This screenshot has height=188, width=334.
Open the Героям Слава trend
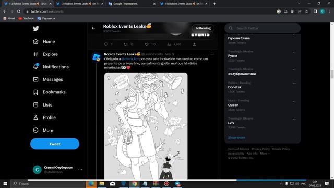tap(239, 38)
